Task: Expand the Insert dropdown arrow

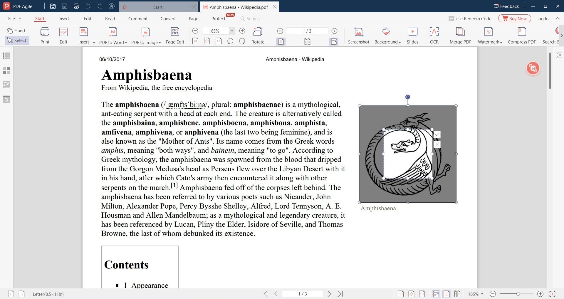Action: pyautogui.click(x=94, y=42)
